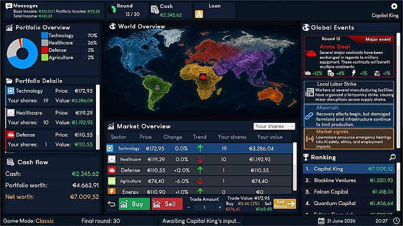The width and height of the screenshot is (403, 226).
Task: Open settings with the gear icon
Action: (394, 6)
